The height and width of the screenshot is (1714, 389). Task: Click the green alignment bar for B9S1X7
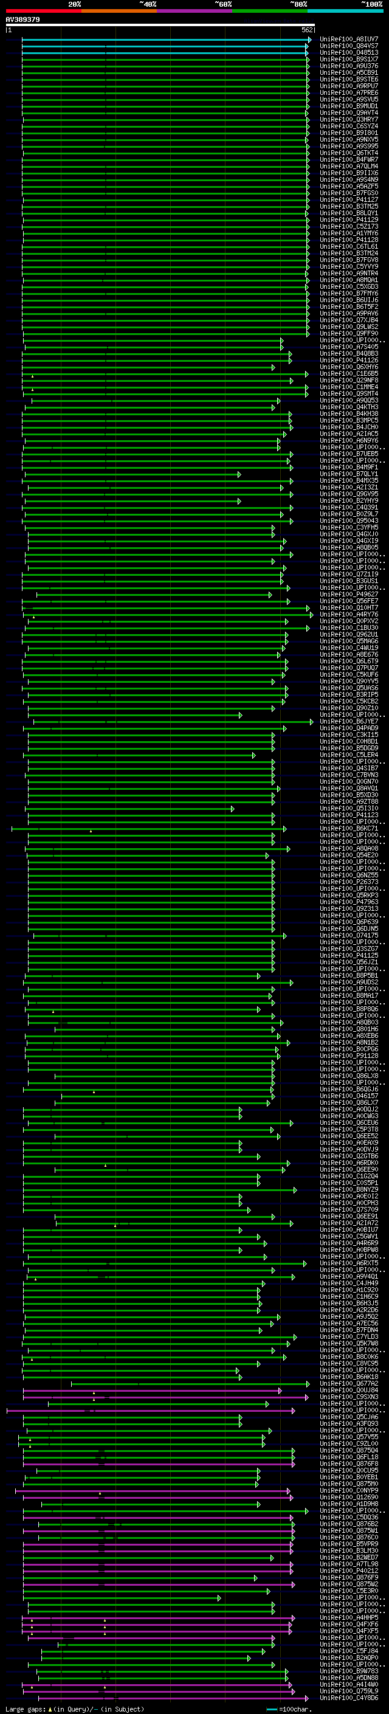click(165, 60)
